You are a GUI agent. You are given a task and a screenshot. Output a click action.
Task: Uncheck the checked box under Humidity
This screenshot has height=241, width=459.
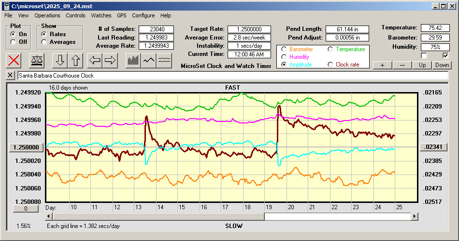tap(445, 55)
